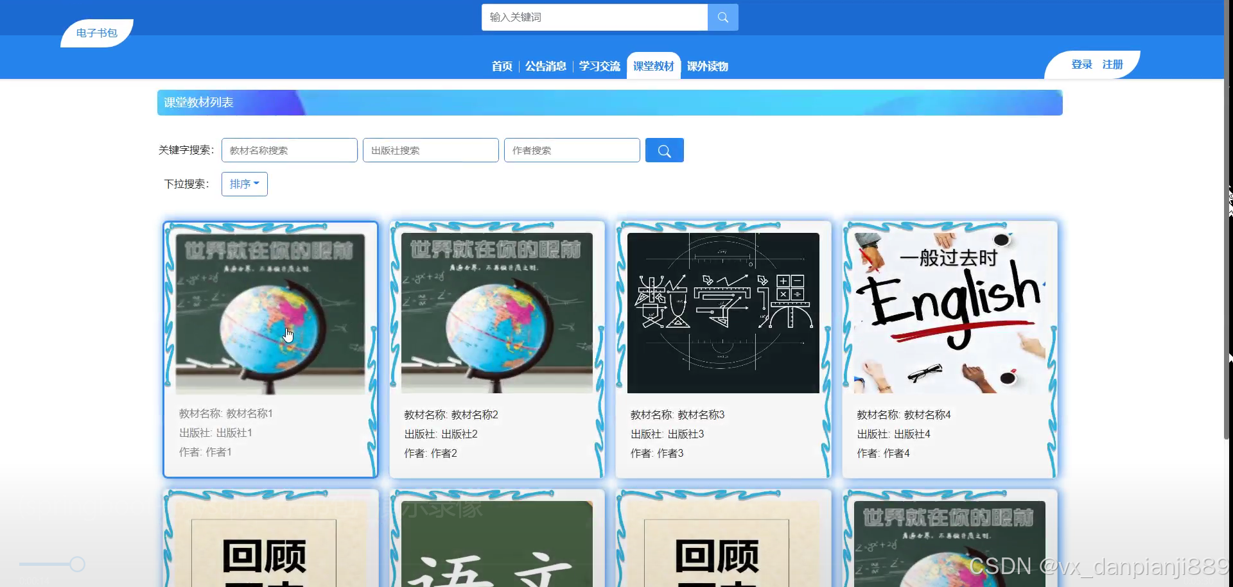Click the text 作者: 作者4
This screenshot has width=1233, height=587.
pos(884,454)
